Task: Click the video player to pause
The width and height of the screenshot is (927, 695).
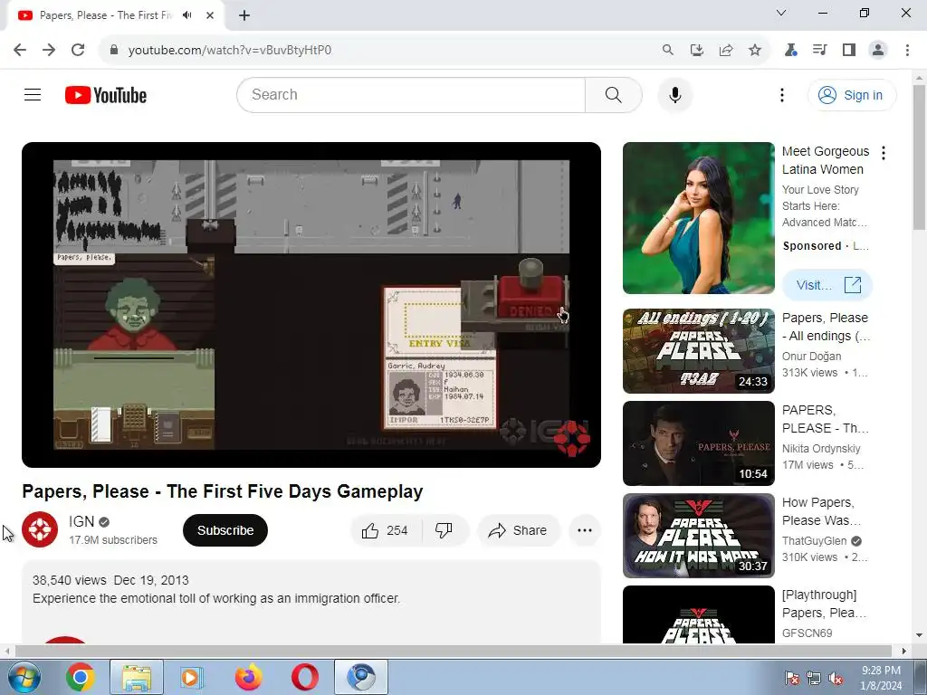Action: point(311,304)
